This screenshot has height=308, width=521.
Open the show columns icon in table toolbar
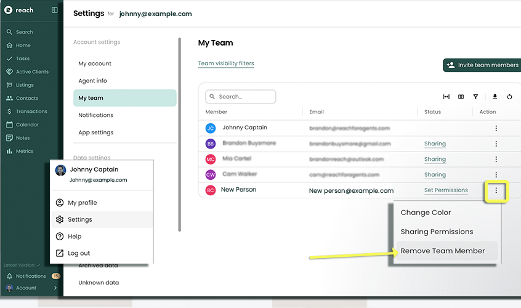(461, 97)
